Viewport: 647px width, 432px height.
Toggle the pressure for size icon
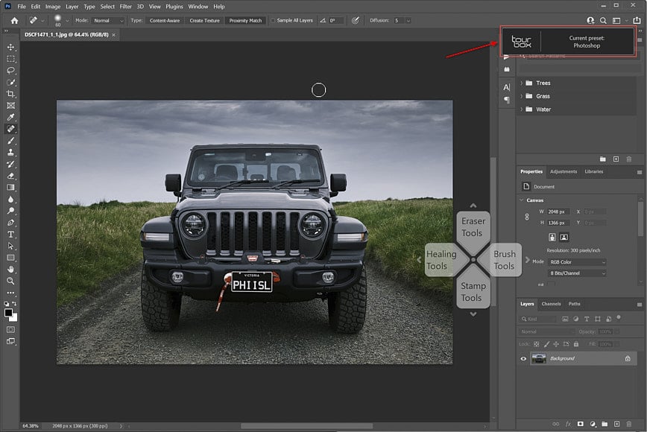pyautogui.click(x=356, y=20)
